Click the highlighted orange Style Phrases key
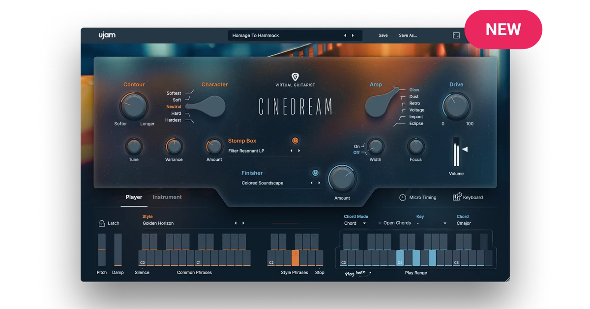The height and width of the screenshot is (309, 590). pyautogui.click(x=295, y=258)
